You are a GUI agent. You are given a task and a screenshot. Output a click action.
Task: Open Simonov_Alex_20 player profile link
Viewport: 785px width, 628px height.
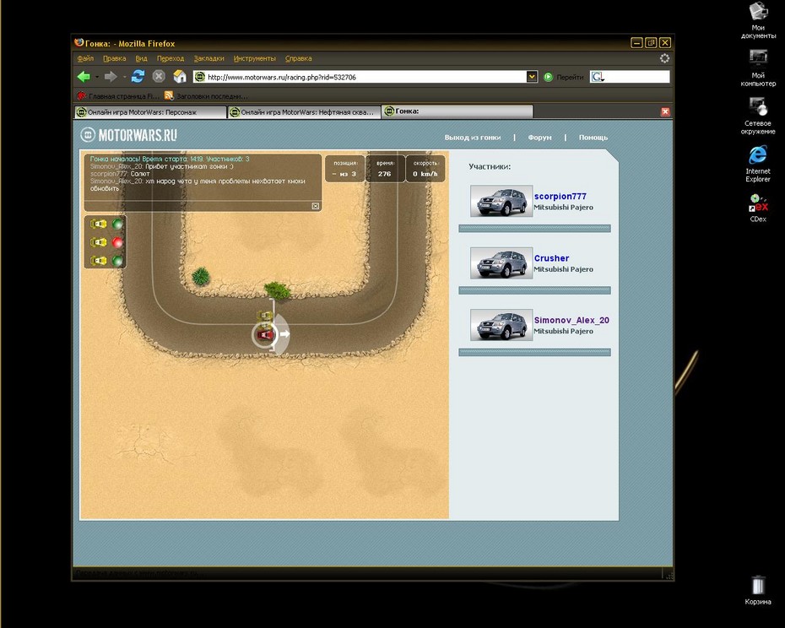pyautogui.click(x=571, y=321)
